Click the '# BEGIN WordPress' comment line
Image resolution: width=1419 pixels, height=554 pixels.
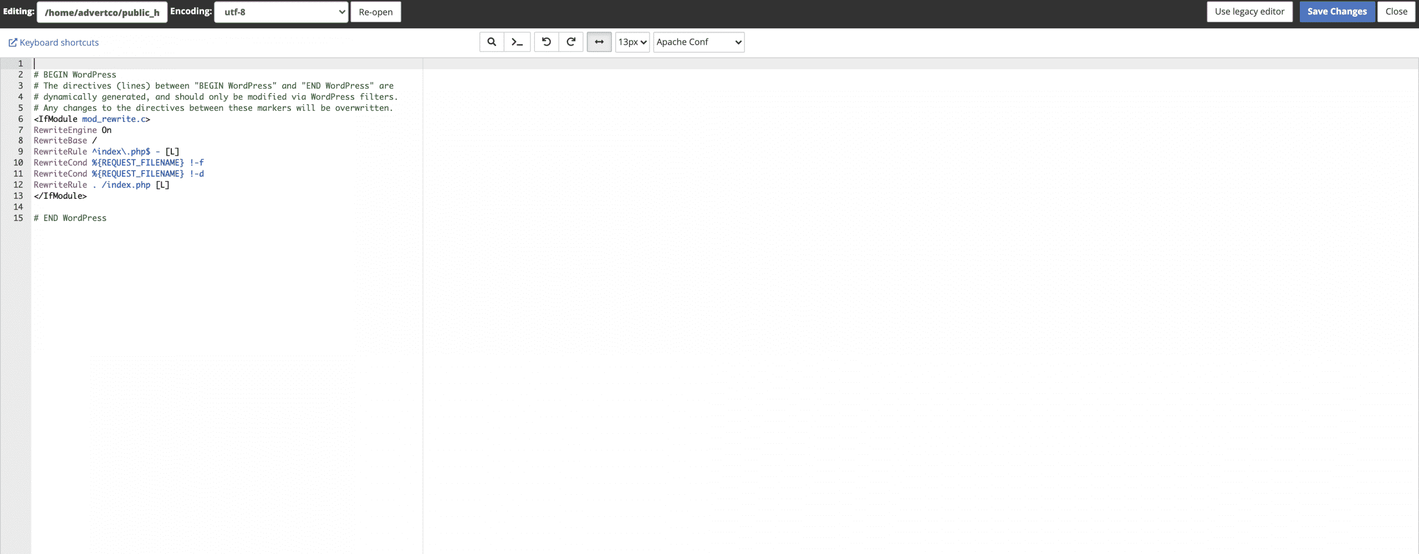coord(75,75)
